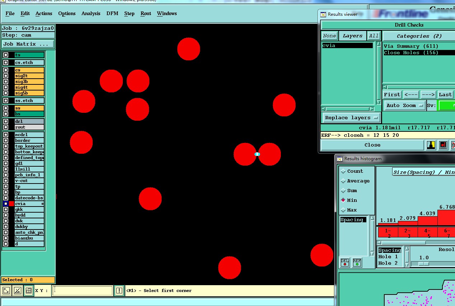Click the 4-5 histogram range cell

(x=427, y=232)
